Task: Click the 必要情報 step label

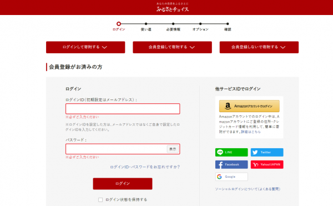Action: 173,29
